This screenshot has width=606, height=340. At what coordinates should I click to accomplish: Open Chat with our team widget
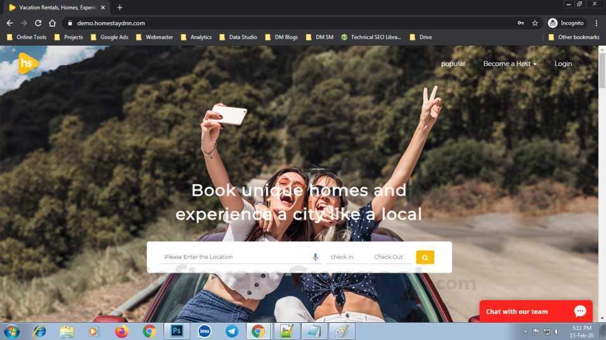pyautogui.click(x=536, y=311)
